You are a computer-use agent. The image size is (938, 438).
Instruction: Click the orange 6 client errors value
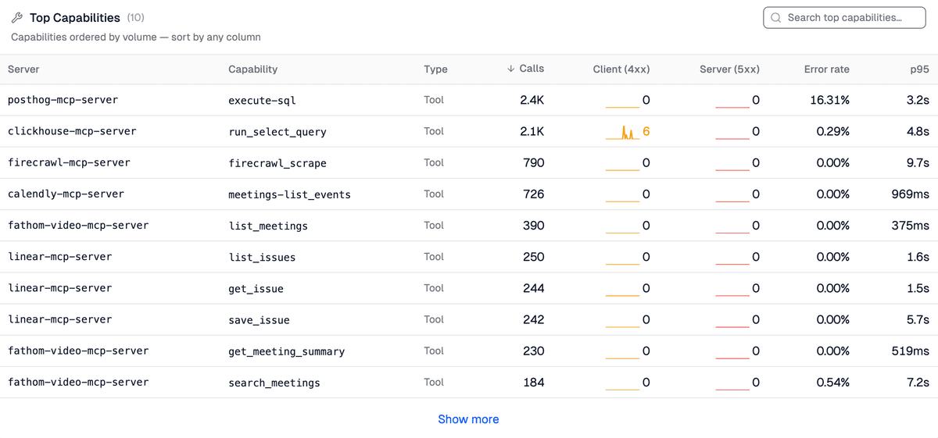pyautogui.click(x=646, y=131)
